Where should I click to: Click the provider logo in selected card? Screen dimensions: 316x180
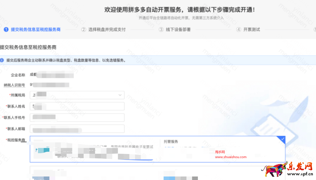click(42, 150)
